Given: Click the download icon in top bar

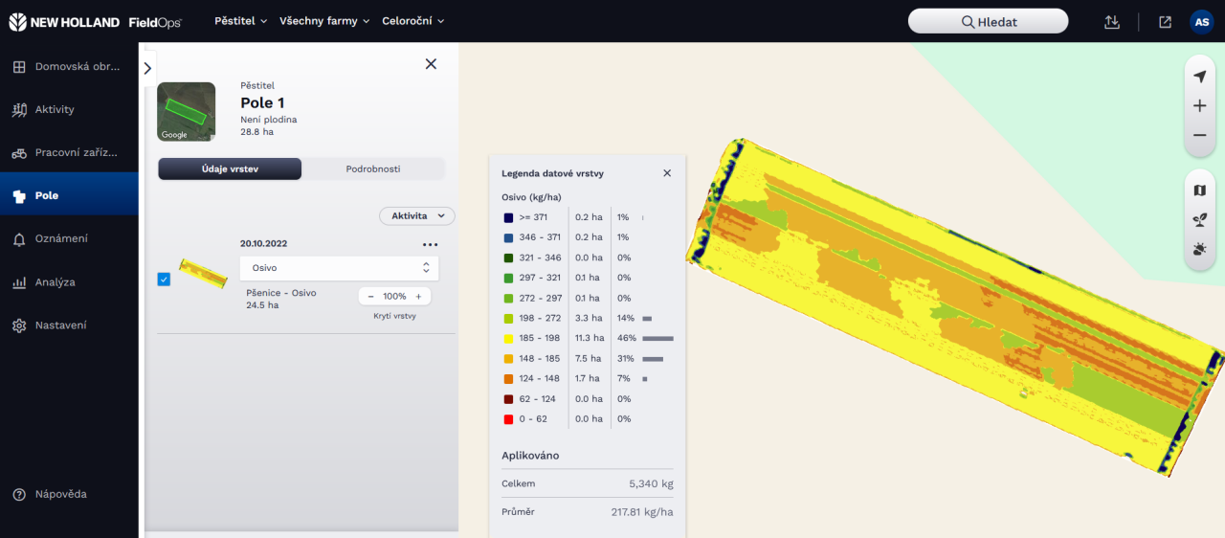Looking at the screenshot, I should point(1111,22).
